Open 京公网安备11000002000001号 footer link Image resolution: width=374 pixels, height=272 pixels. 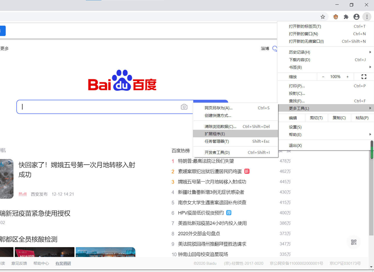click(x=296, y=263)
